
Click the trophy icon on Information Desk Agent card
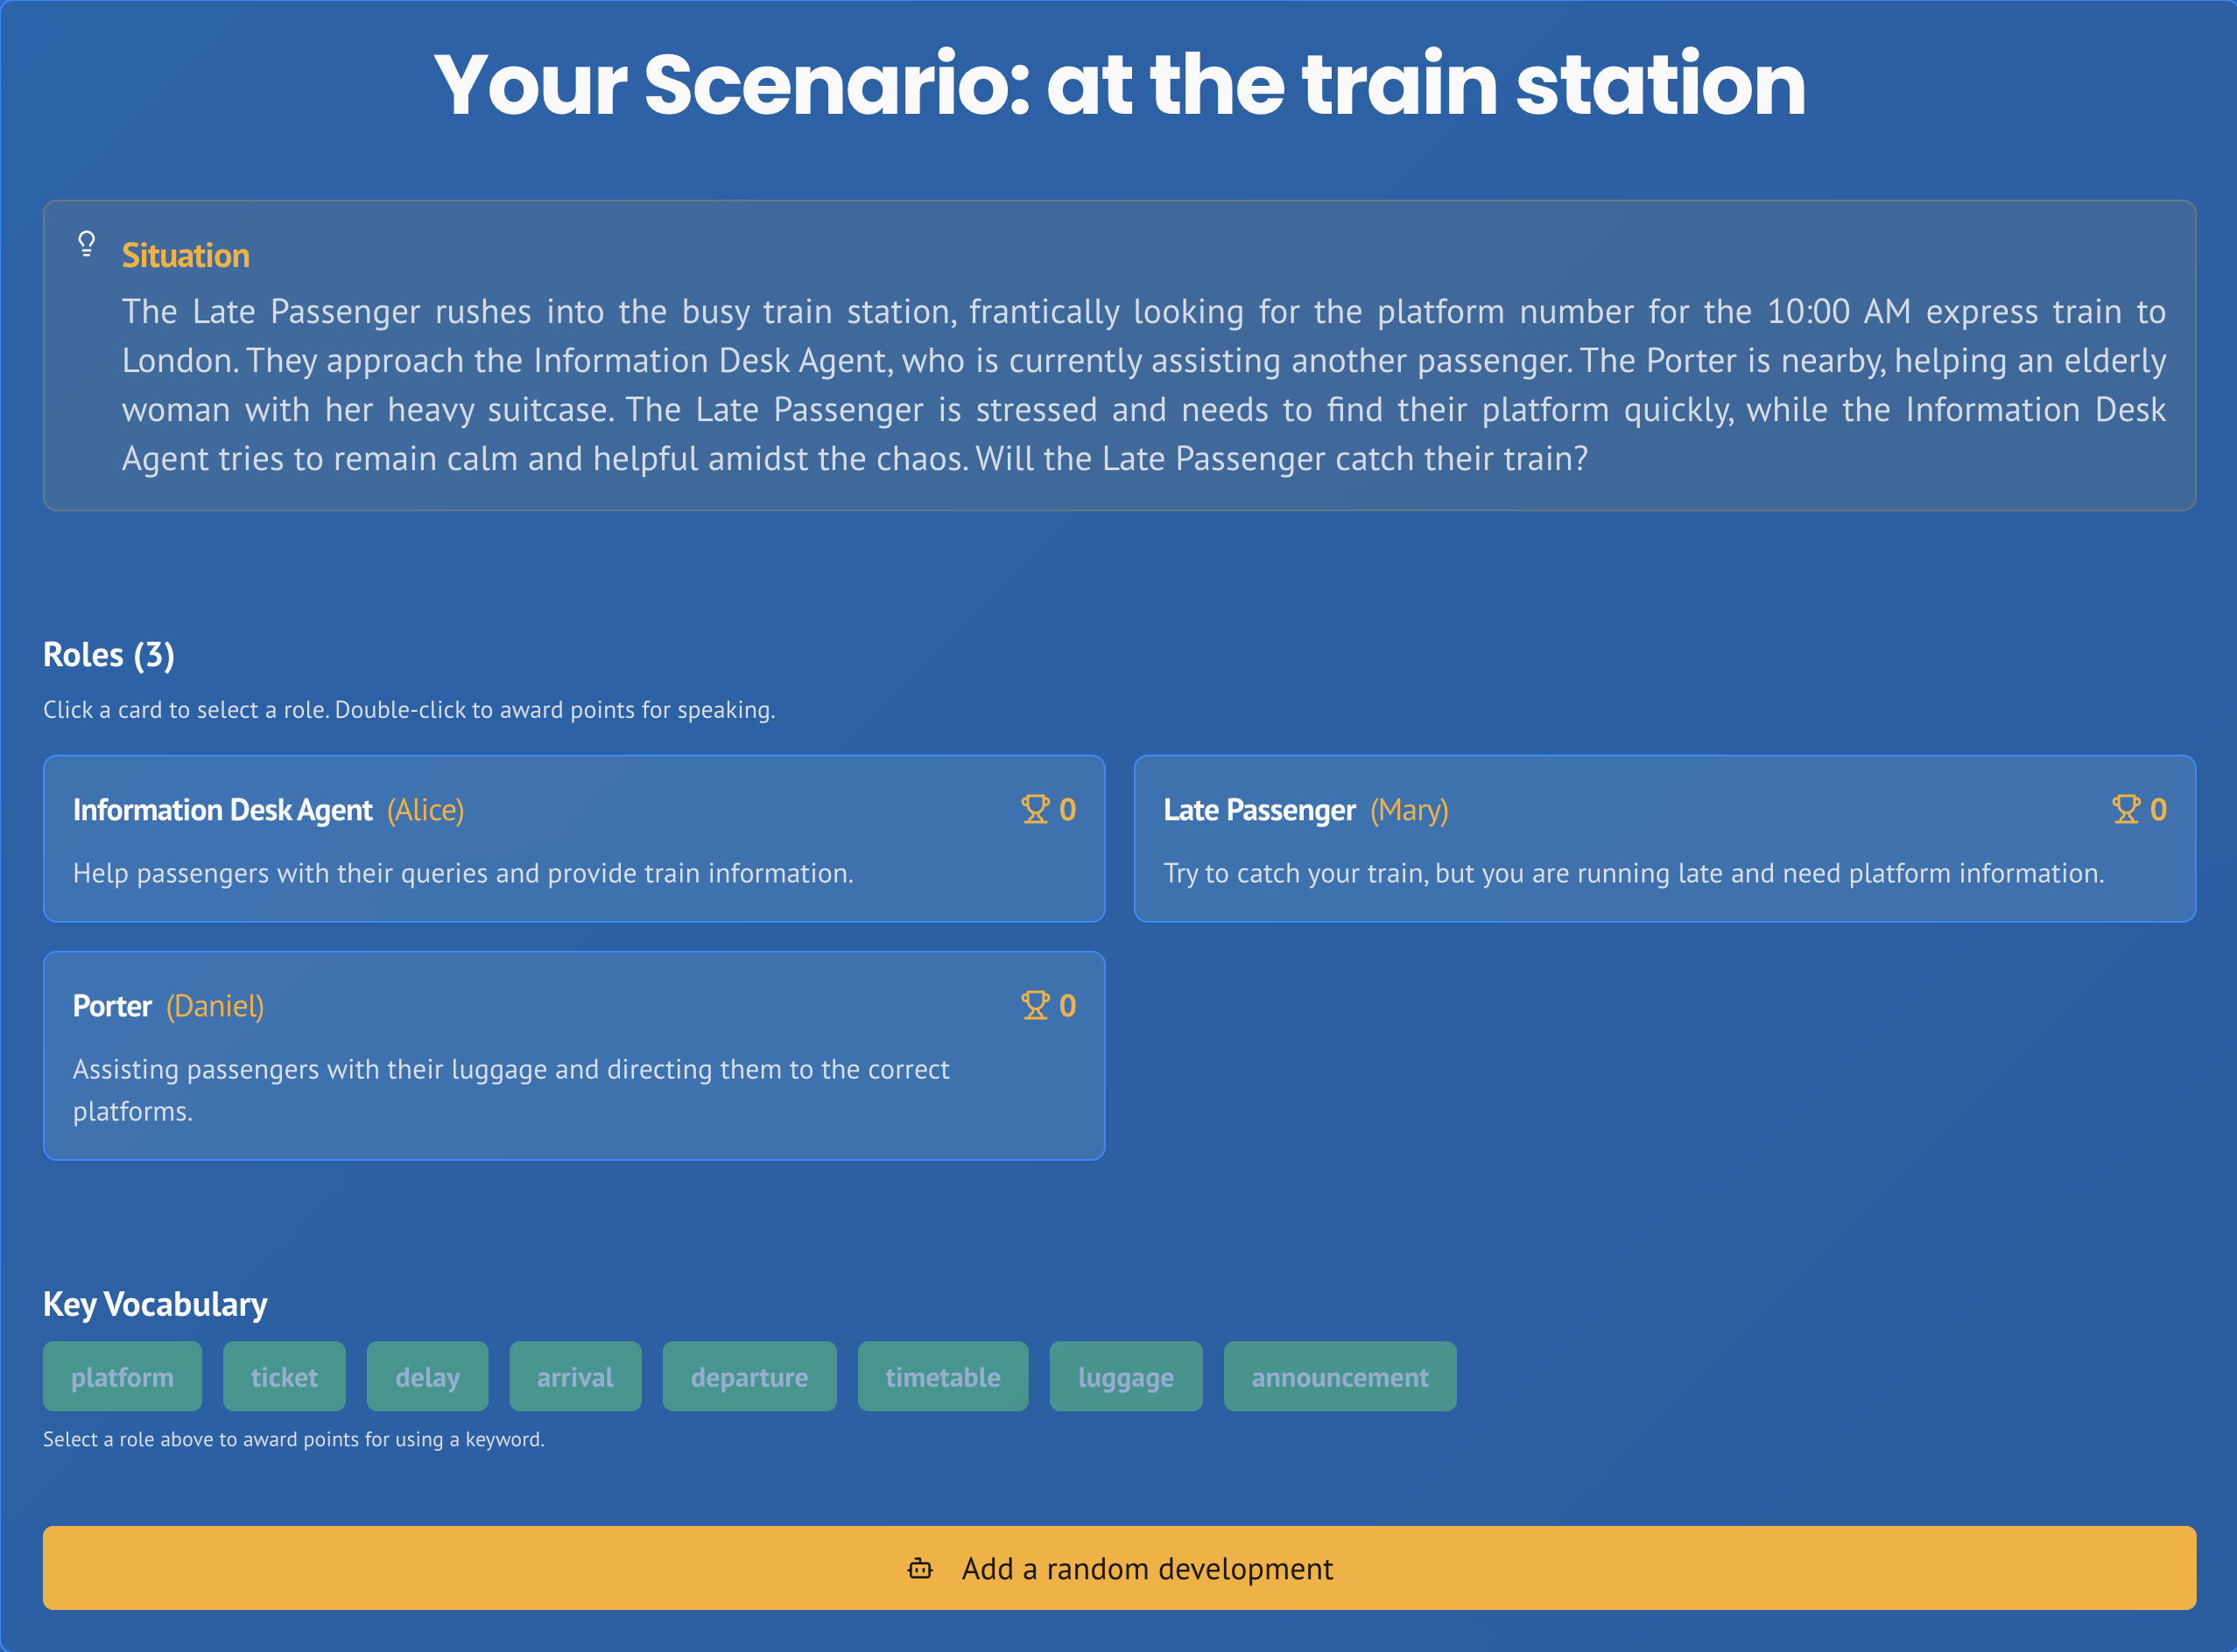(x=1035, y=809)
